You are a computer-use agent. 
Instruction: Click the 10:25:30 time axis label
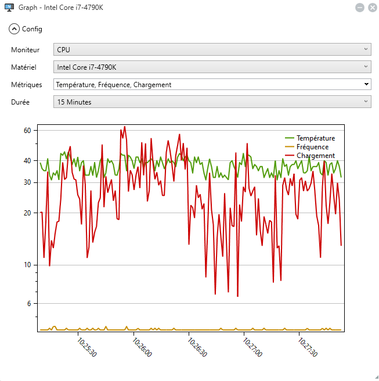pos(87,347)
